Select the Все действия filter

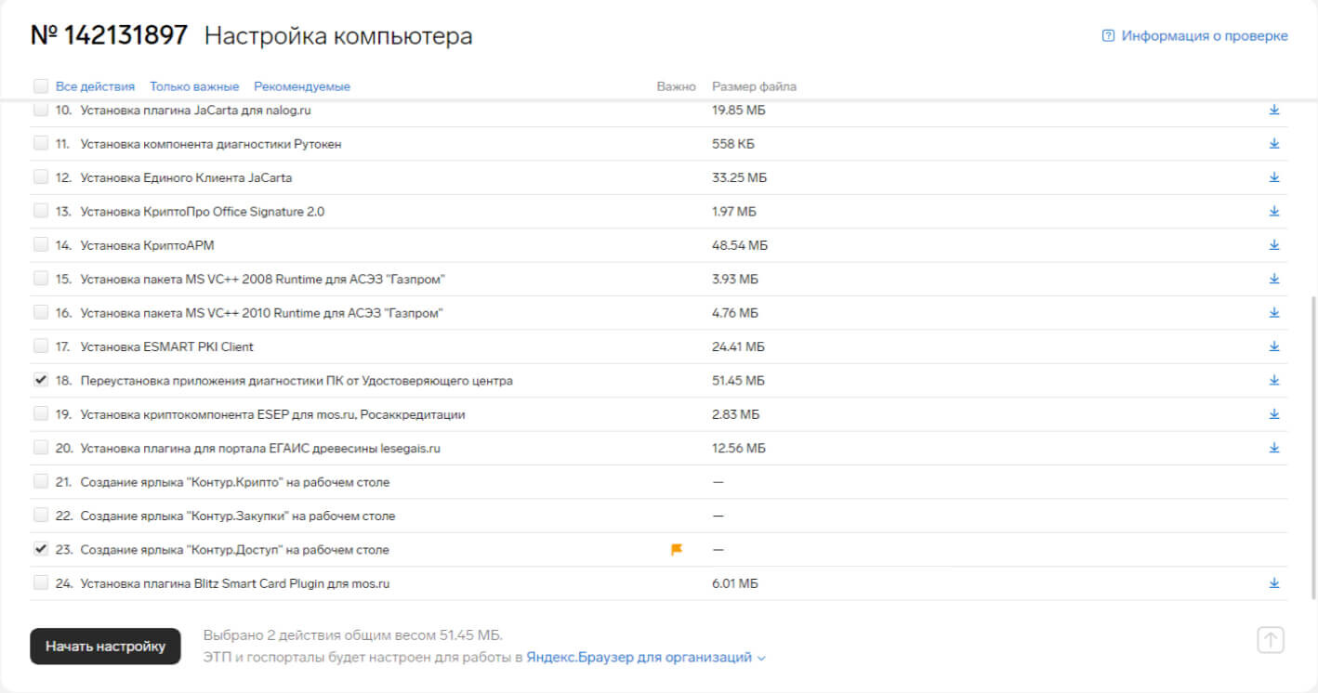pyautogui.click(x=95, y=86)
